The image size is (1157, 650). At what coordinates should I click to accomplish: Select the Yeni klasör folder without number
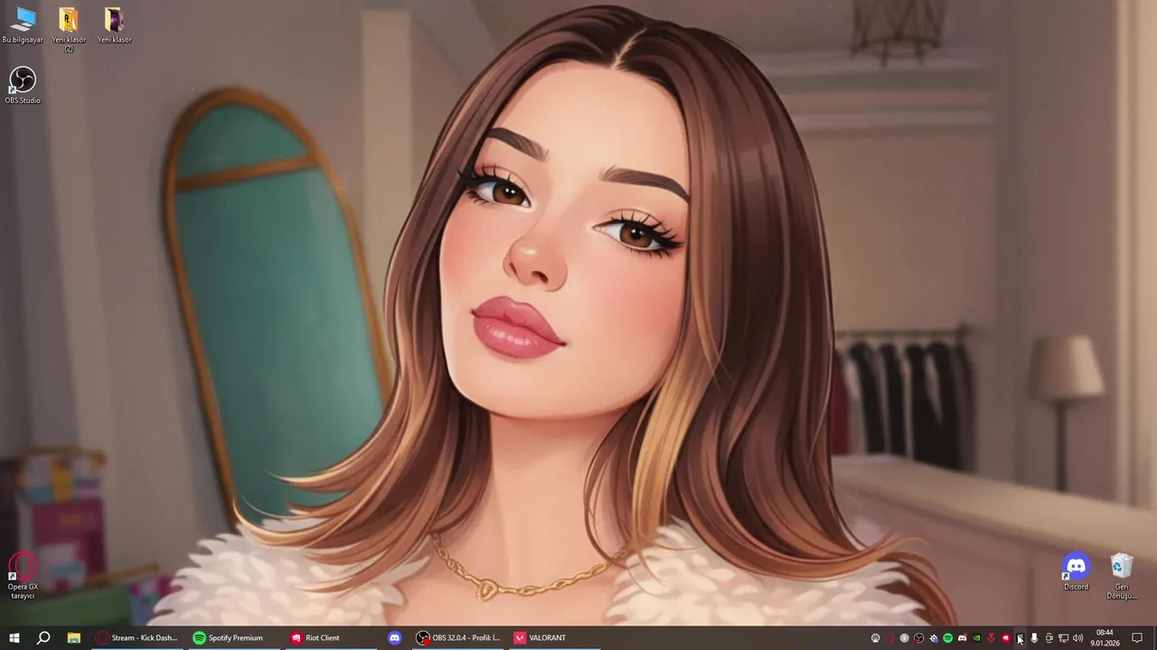coord(115,25)
